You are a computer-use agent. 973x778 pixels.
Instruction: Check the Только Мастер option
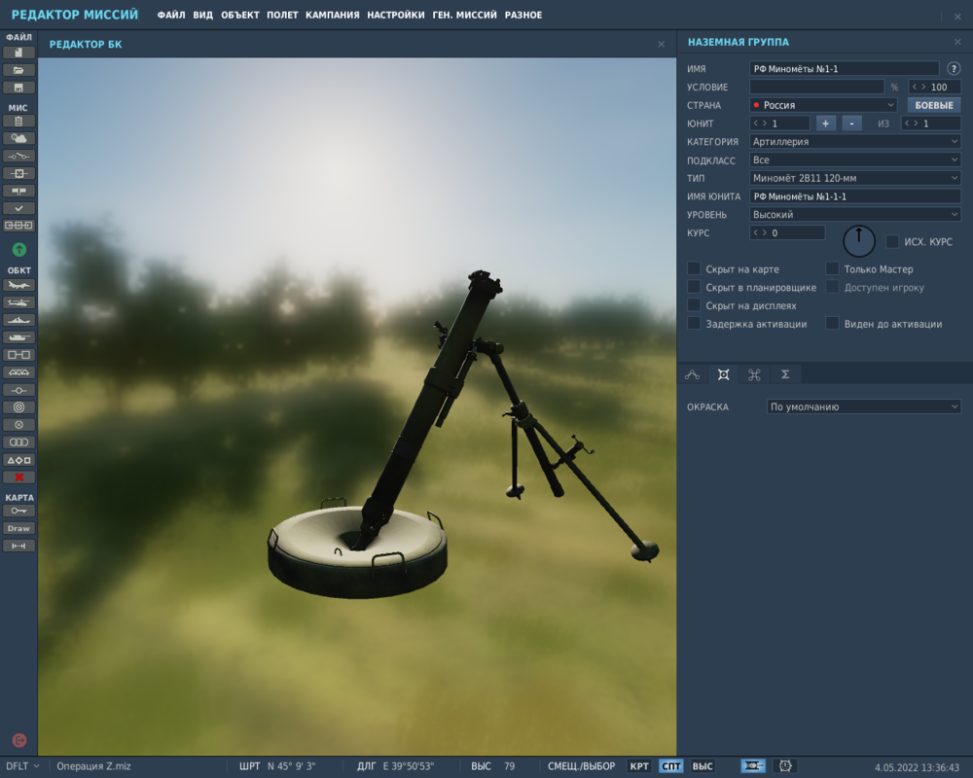[x=833, y=268]
